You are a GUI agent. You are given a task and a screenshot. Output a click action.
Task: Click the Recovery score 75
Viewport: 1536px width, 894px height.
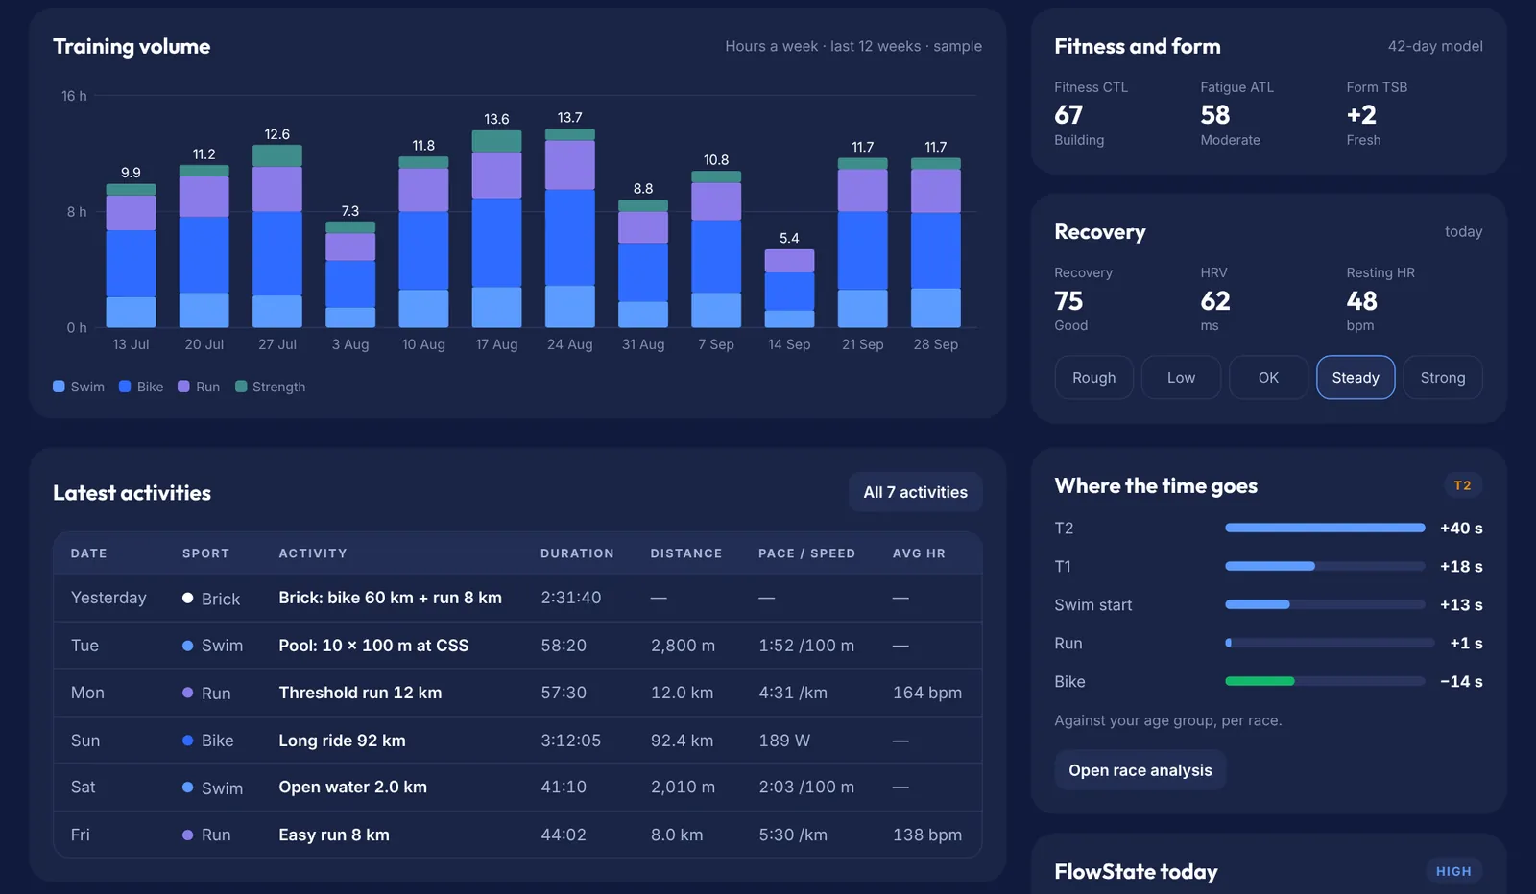(1068, 301)
